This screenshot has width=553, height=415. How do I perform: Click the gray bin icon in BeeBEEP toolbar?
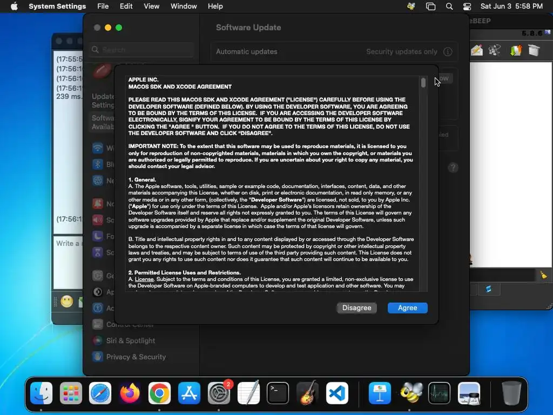[534, 50]
